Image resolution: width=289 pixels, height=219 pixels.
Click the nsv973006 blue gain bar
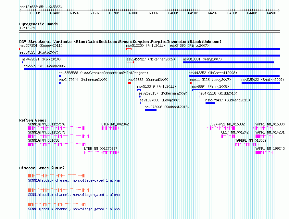click(151, 110)
